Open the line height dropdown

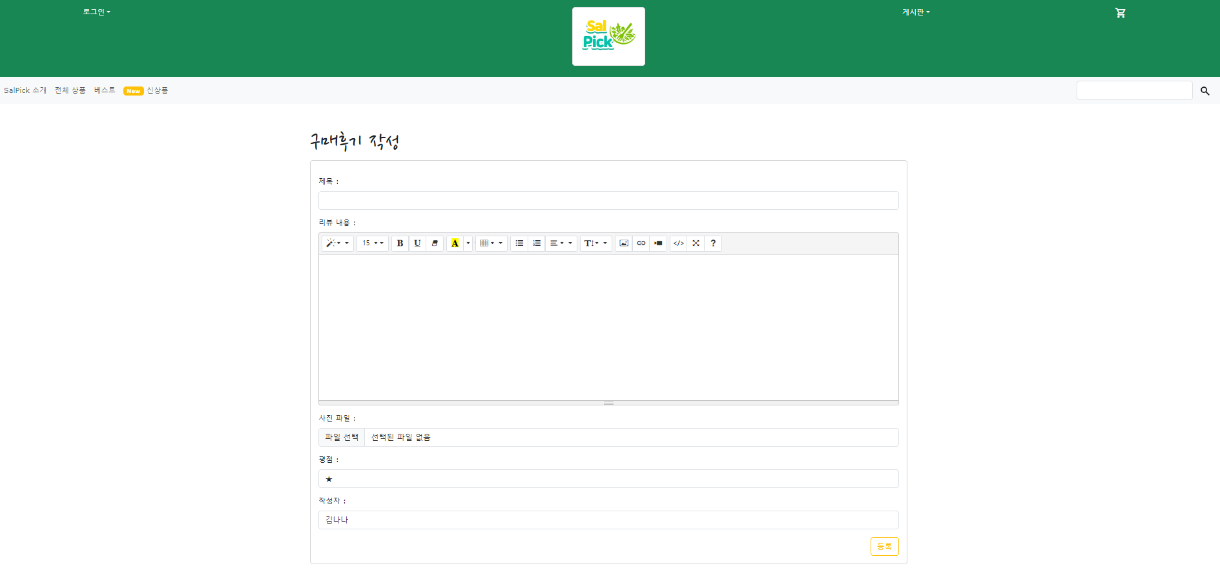point(595,243)
